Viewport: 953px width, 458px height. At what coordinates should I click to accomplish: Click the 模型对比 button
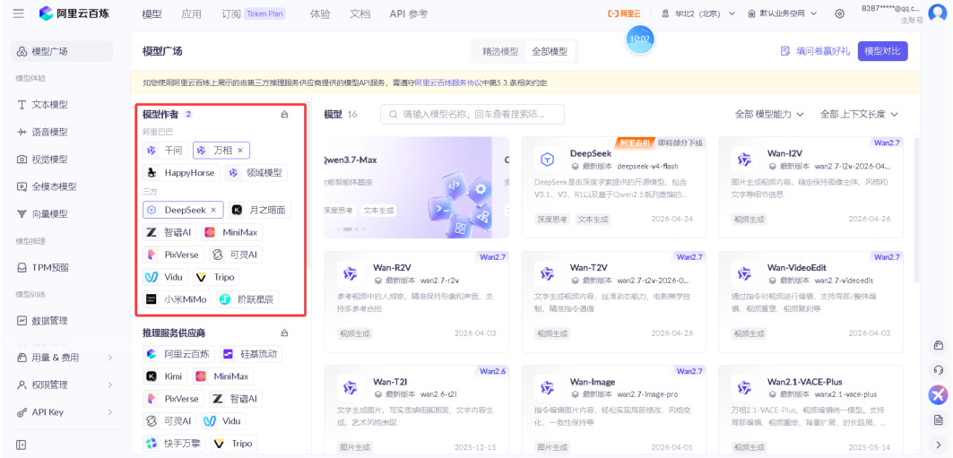pyautogui.click(x=882, y=51)
